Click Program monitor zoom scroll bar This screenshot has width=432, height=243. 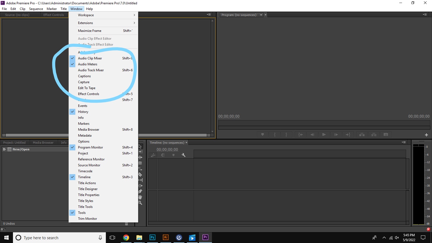click(x=324, y=128)
